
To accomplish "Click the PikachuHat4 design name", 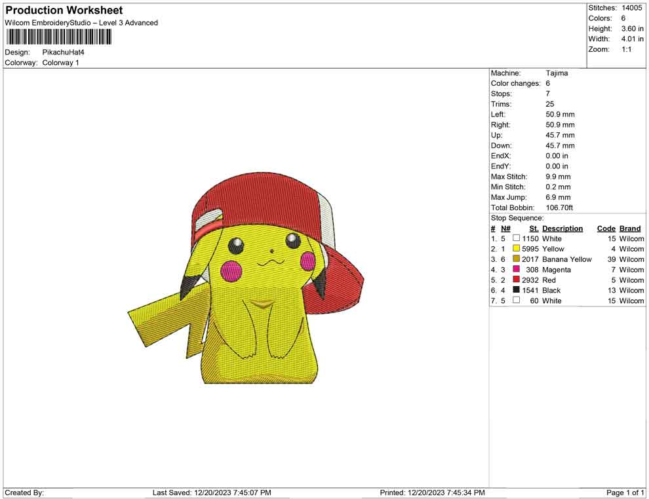I will [x=64, y=52].
